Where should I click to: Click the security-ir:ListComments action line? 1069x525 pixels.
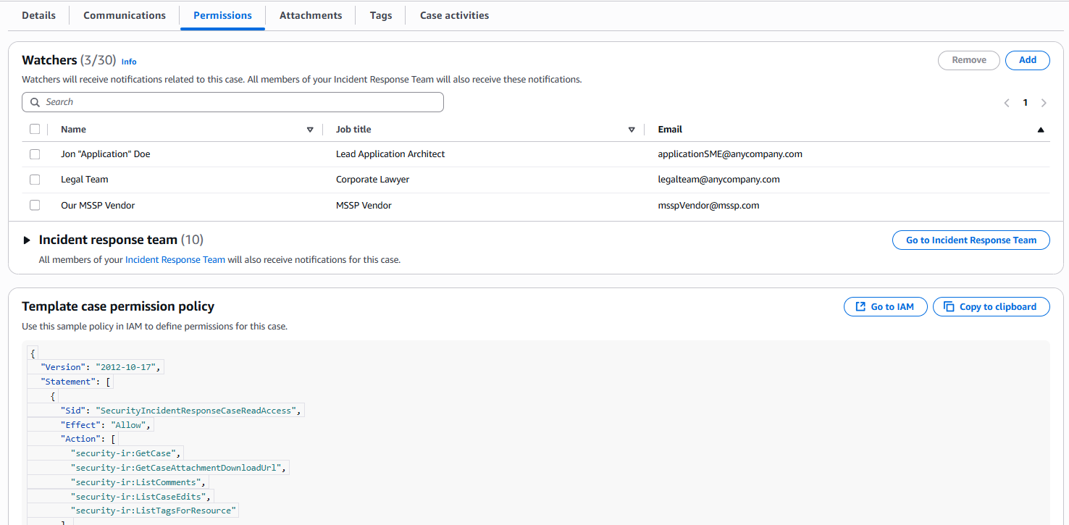click(137, 482)
